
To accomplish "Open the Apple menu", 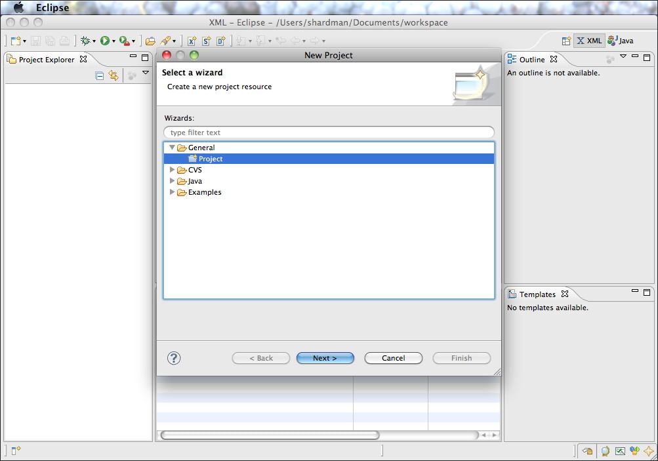I will coord(18,8).
